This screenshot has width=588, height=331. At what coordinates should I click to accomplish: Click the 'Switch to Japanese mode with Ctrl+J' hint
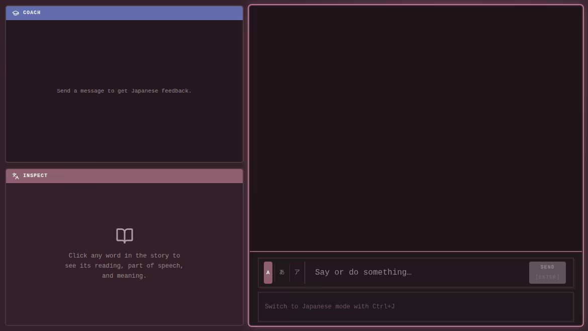pos(330,307)
